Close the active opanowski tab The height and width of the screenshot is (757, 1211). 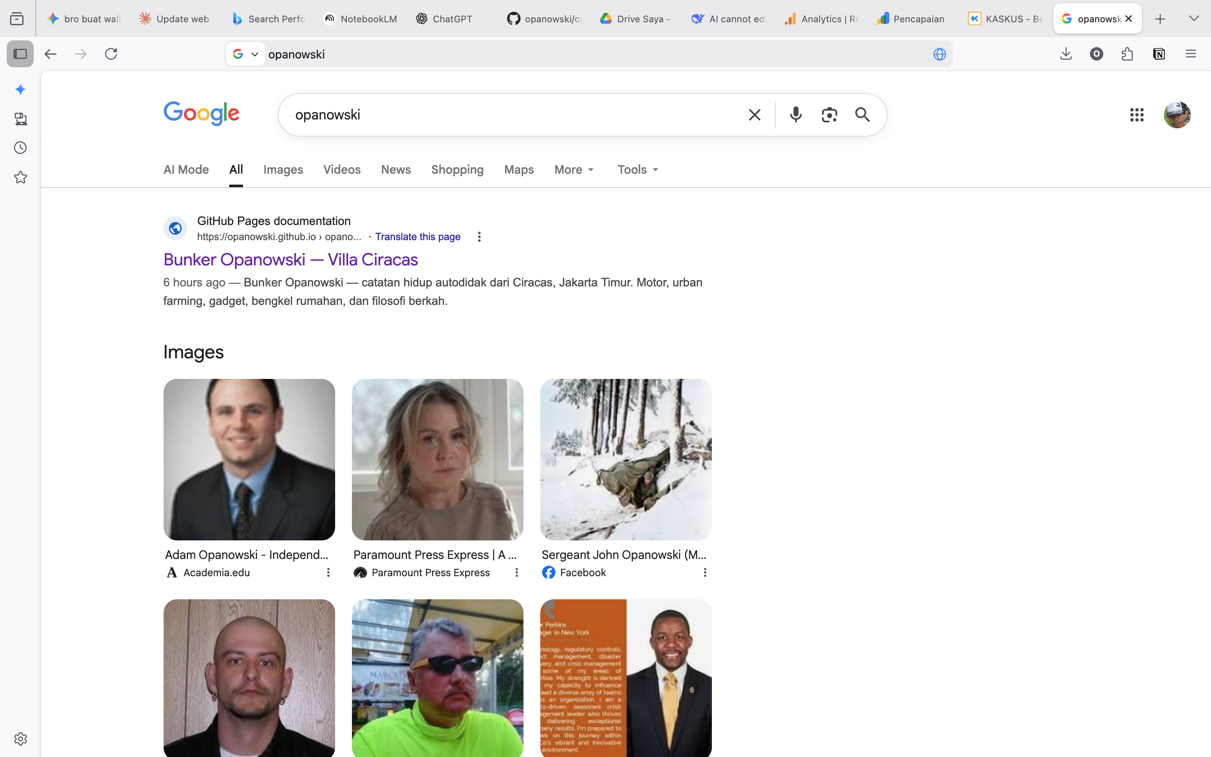(1129, 19)
